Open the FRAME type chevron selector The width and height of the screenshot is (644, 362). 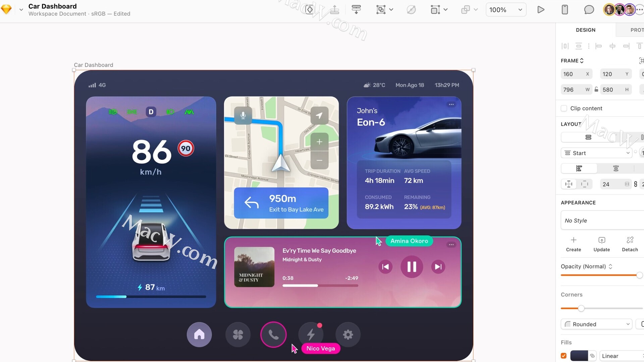(x=582, y=61)
